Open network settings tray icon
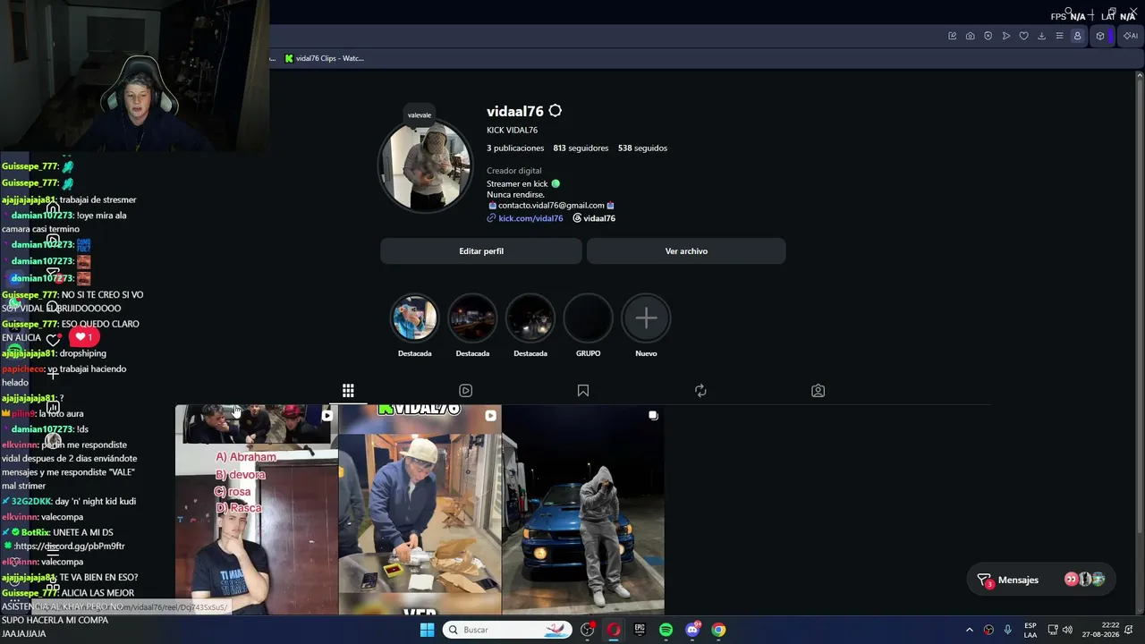 (1053, 630)
